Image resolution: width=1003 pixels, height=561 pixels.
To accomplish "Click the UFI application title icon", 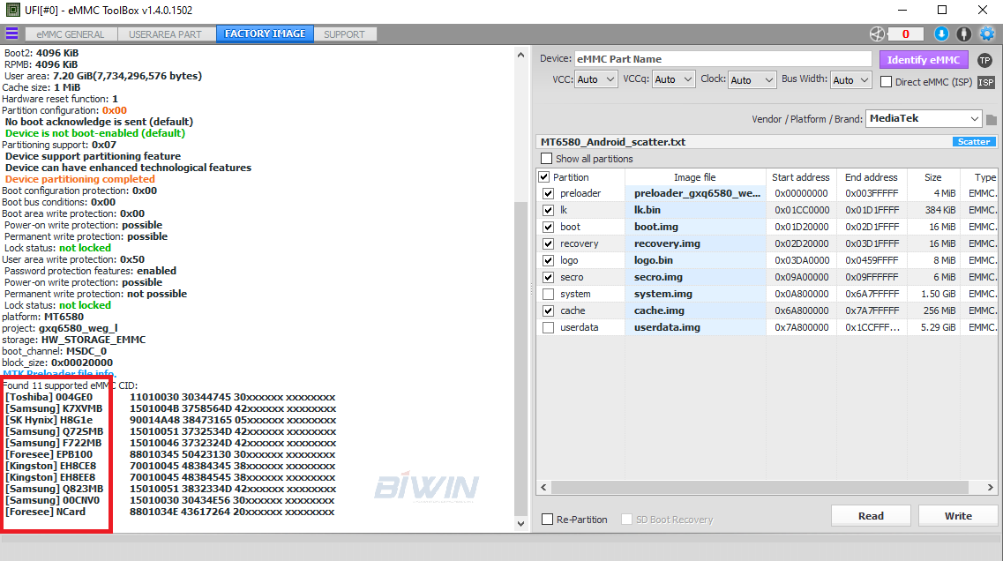I will tap(11, 10).
